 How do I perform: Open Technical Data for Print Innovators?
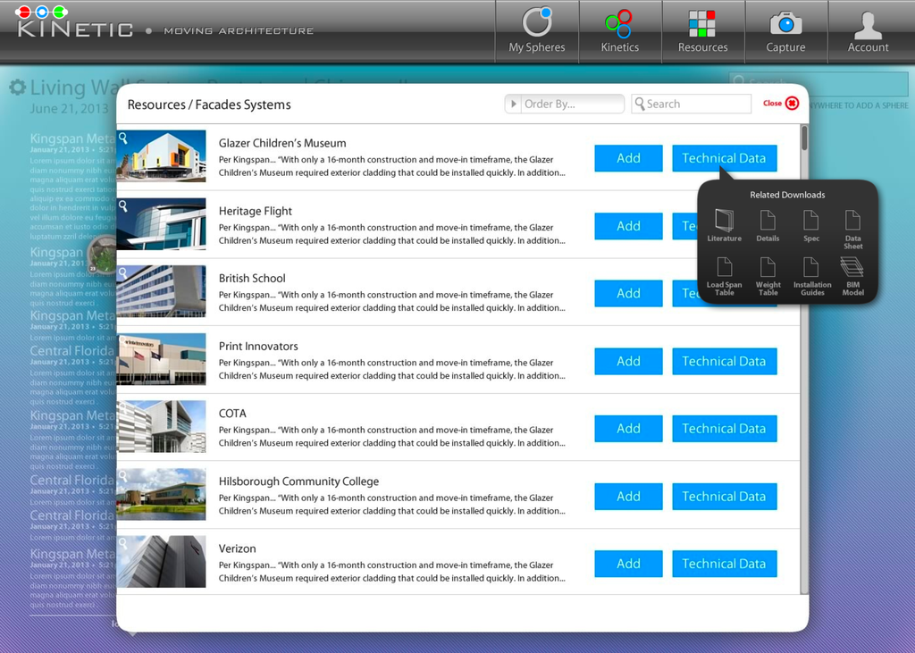[x=724, y=361]
